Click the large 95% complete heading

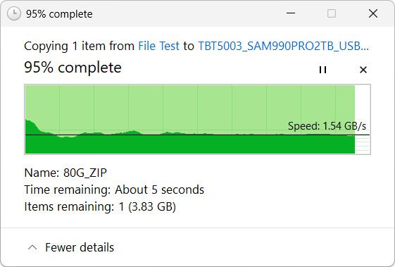click(x=73, y=68)
